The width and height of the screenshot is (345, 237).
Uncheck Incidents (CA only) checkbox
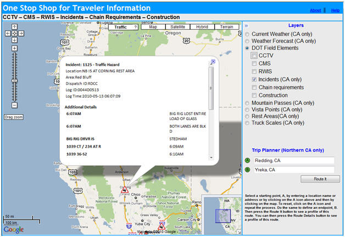click(254, 80)
